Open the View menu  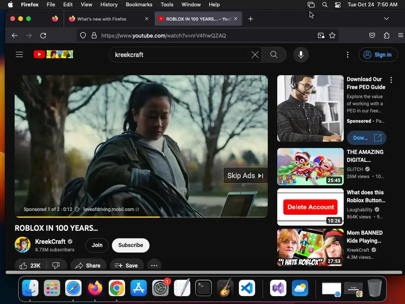tap(86, 4)
